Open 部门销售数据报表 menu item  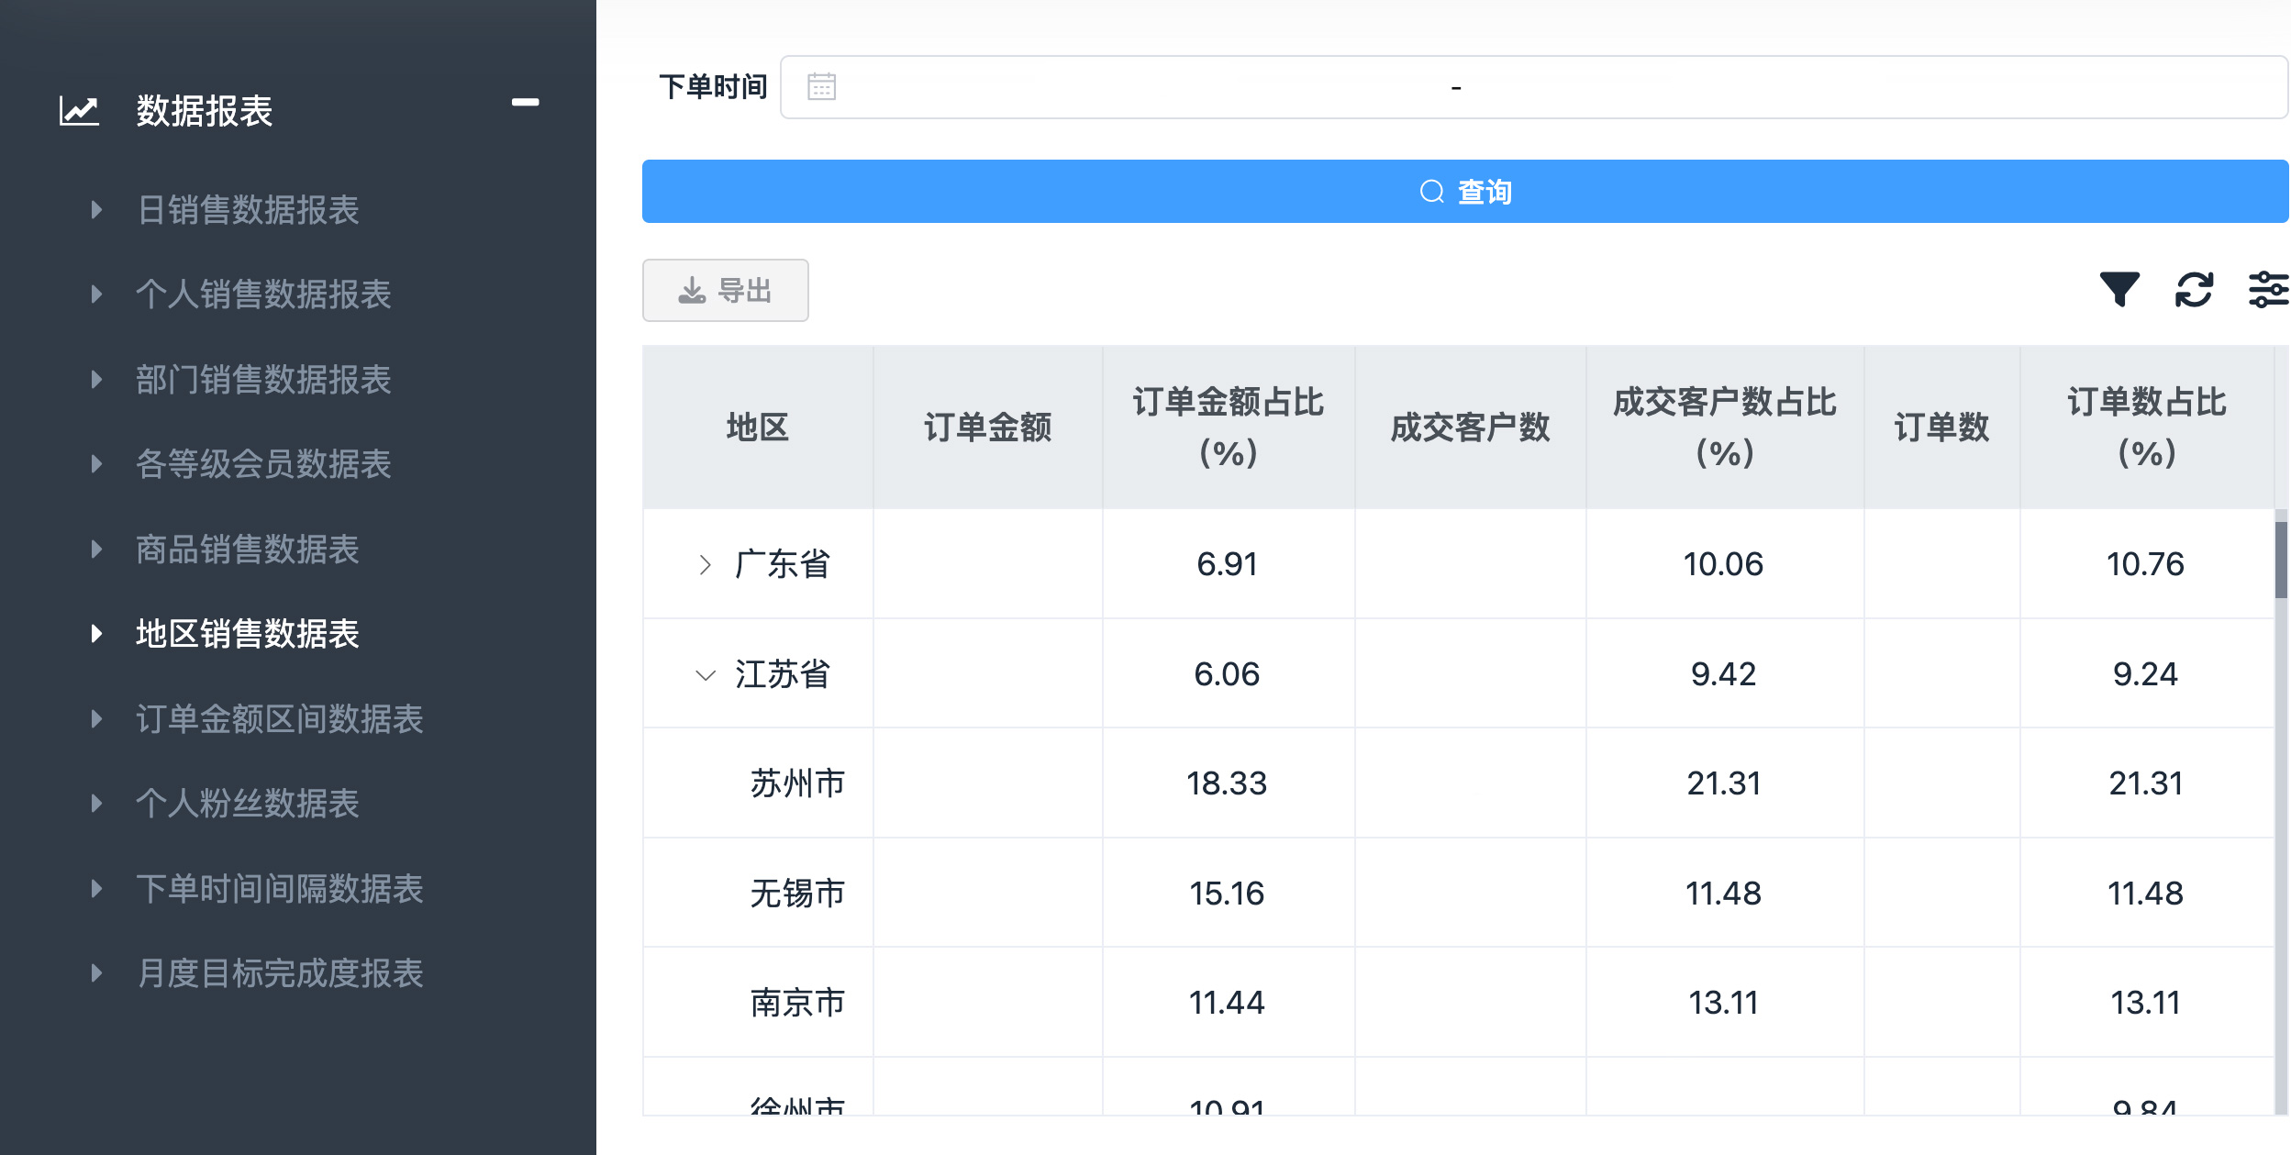tap(263, 380)
